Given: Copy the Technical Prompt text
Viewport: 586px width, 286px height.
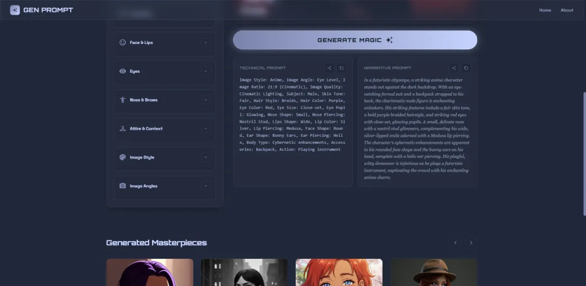Looking at the screenshot, I should coord(341,68).
